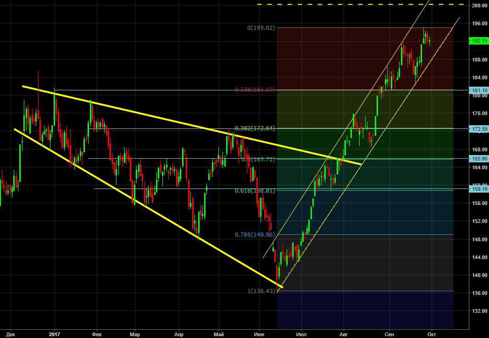The height and width of the screenshot is (338, 489).
Task: Click the 176.00 price axis label
Action: coord(480,113)
